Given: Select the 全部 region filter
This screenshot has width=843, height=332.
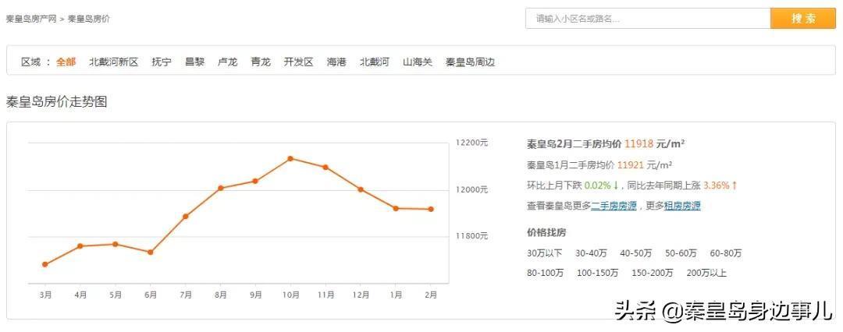Looking at the screenshot, I should (x=66, y=62).
